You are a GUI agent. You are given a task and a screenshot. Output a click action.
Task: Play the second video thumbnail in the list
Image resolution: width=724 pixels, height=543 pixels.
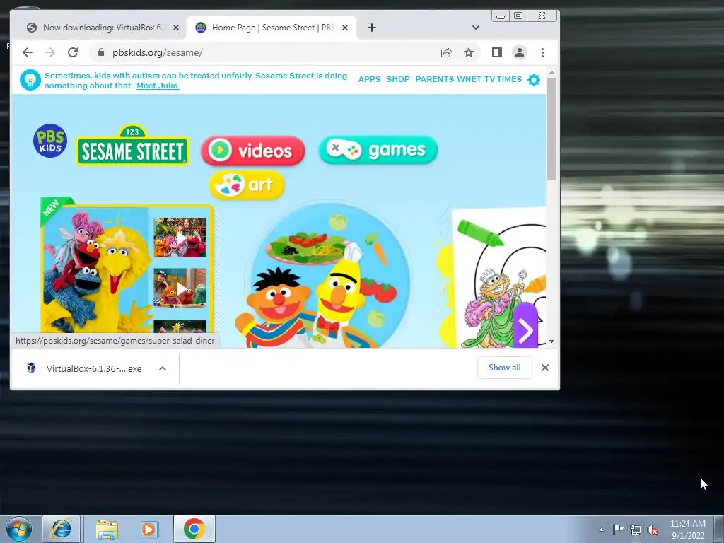(x=180, y=288)
